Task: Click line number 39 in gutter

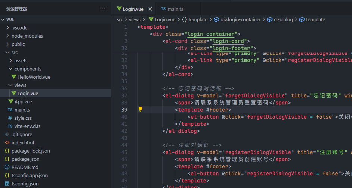Action: [x=124, y=110]
